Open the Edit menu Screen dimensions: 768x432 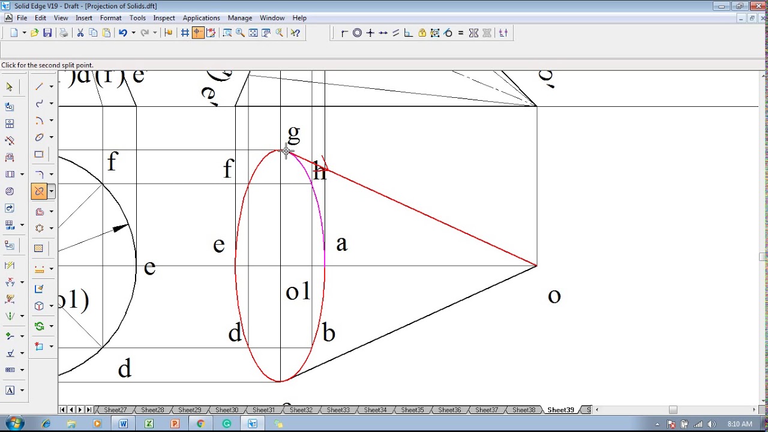(x=40, y=18)
